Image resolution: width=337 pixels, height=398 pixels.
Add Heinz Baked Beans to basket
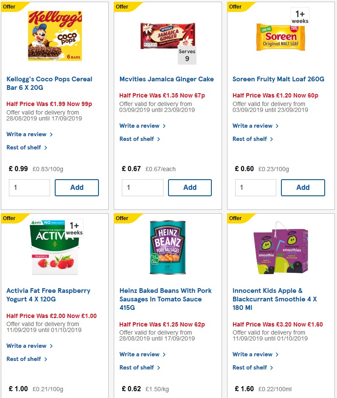point(190,397)
